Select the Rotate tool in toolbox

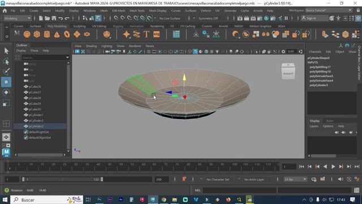point(6,92)
